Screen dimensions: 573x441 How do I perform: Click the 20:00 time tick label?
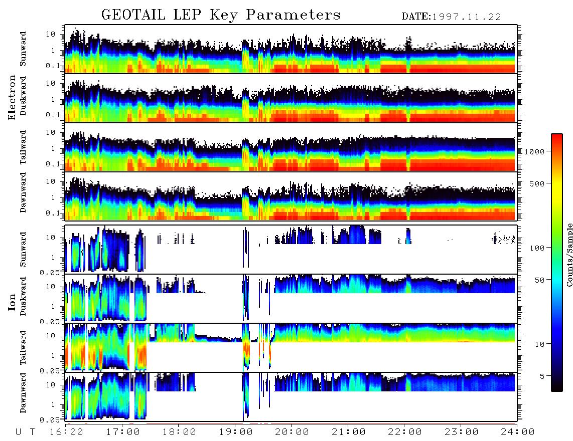pyautogui.click(x=292, y=432)
